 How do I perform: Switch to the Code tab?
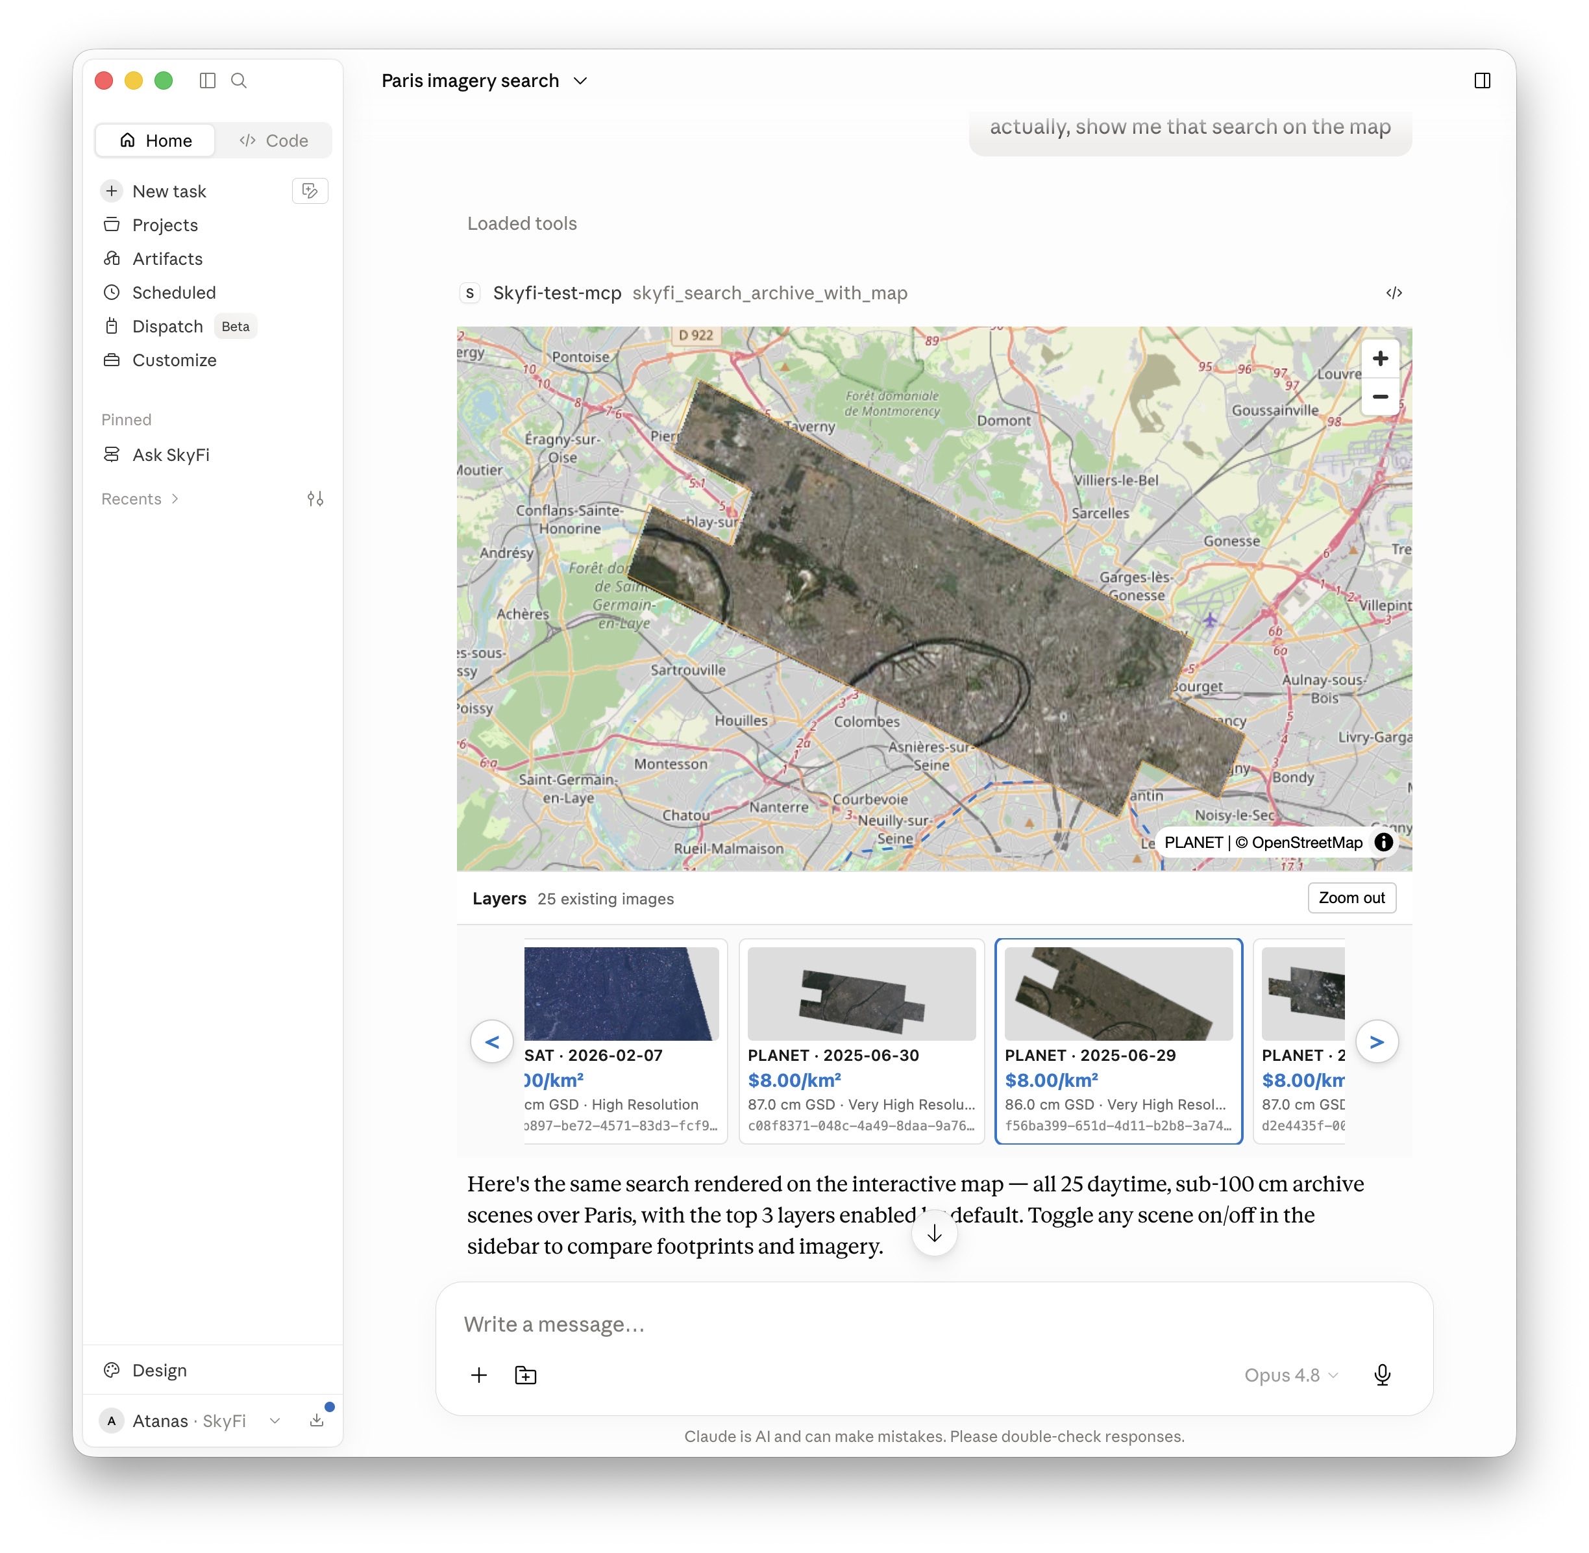273,140
